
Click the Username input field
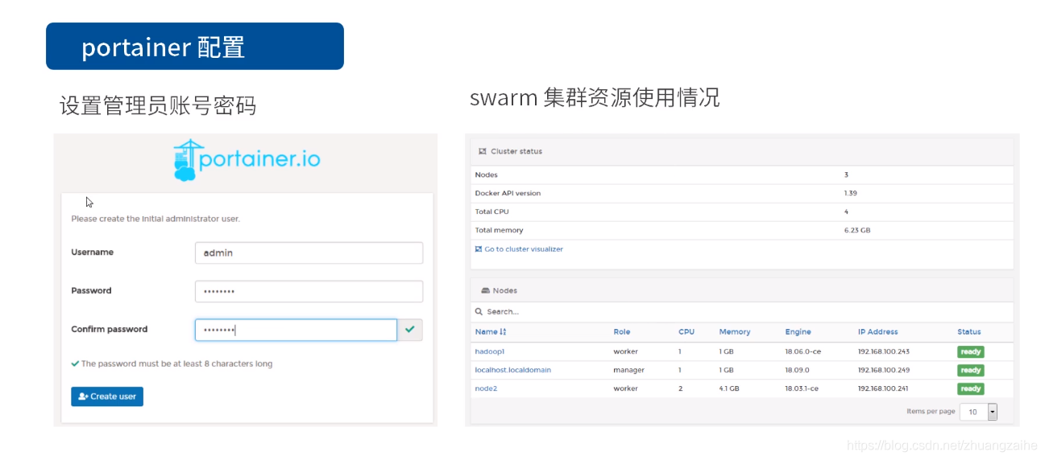click(x=309, y=253)
